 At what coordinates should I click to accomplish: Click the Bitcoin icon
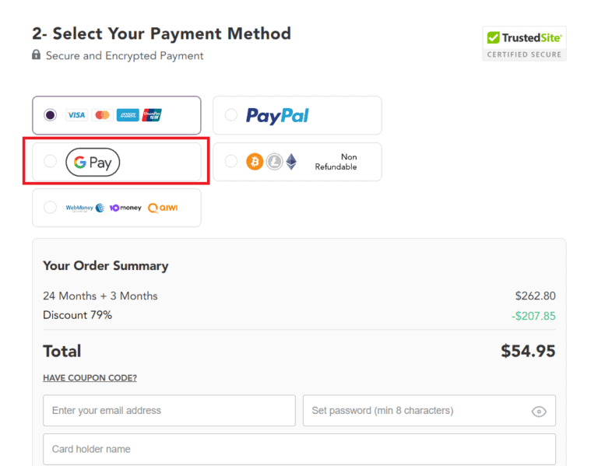pos(255,162)
